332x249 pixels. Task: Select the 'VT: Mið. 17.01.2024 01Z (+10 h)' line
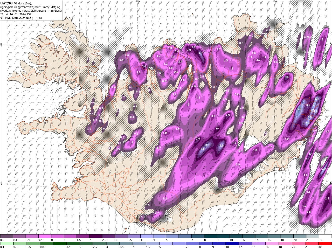coord(21,18)
